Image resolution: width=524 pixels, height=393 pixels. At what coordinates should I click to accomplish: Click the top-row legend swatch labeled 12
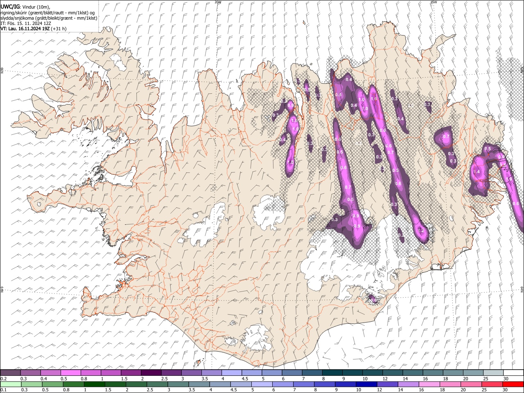pyautogui.click(x=393, y=373)
